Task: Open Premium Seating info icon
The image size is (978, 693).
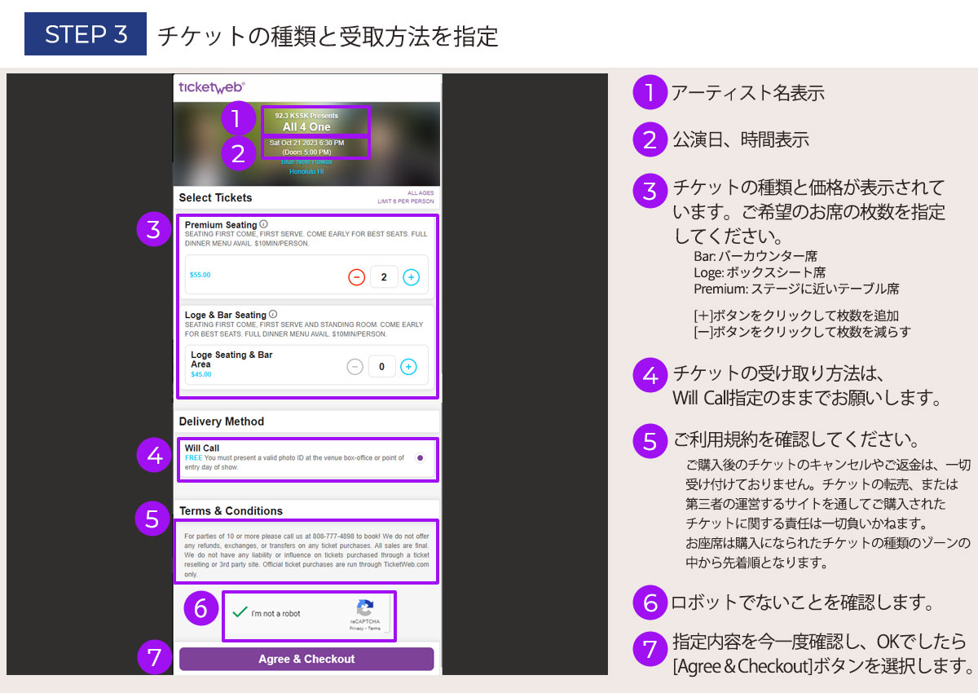Action: [264, 224]
